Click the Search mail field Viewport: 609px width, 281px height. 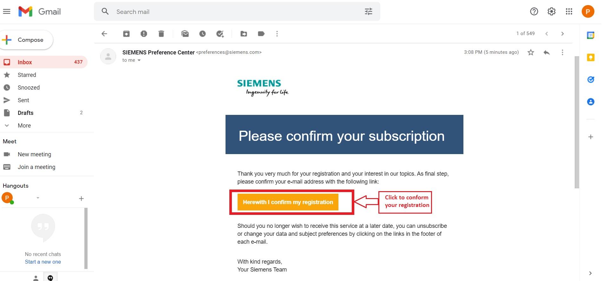235,12
